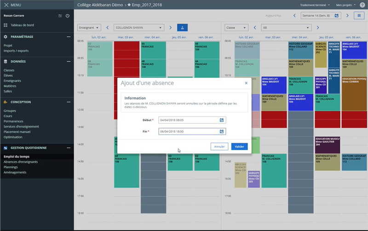
Task: Click the Fin date input field
Action: (188, 131)
